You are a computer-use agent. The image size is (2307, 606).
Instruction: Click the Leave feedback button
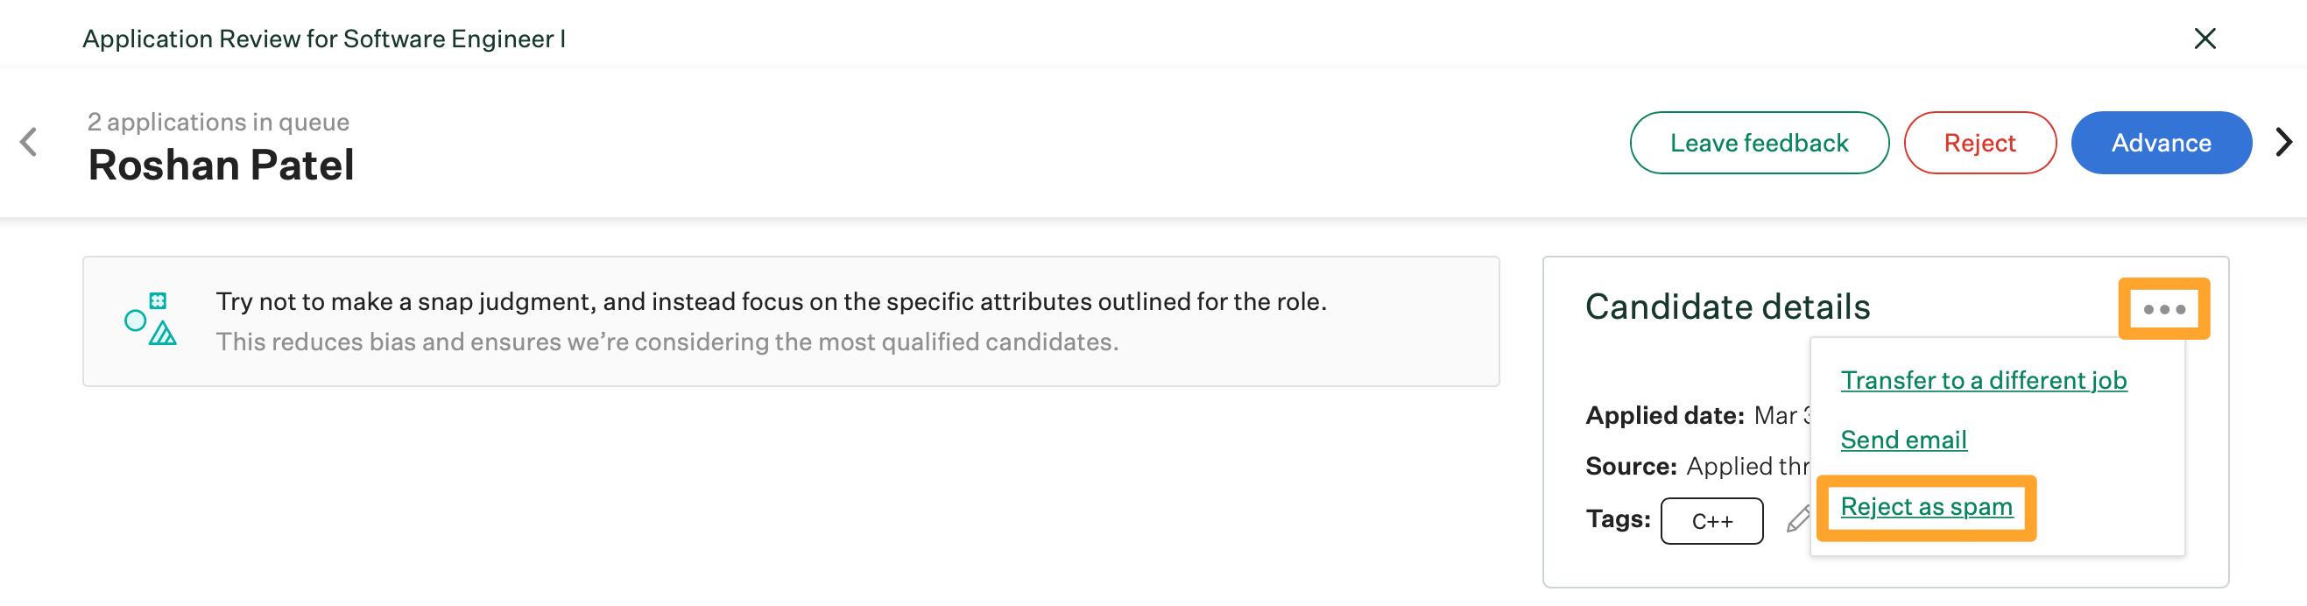point(1759,144)
